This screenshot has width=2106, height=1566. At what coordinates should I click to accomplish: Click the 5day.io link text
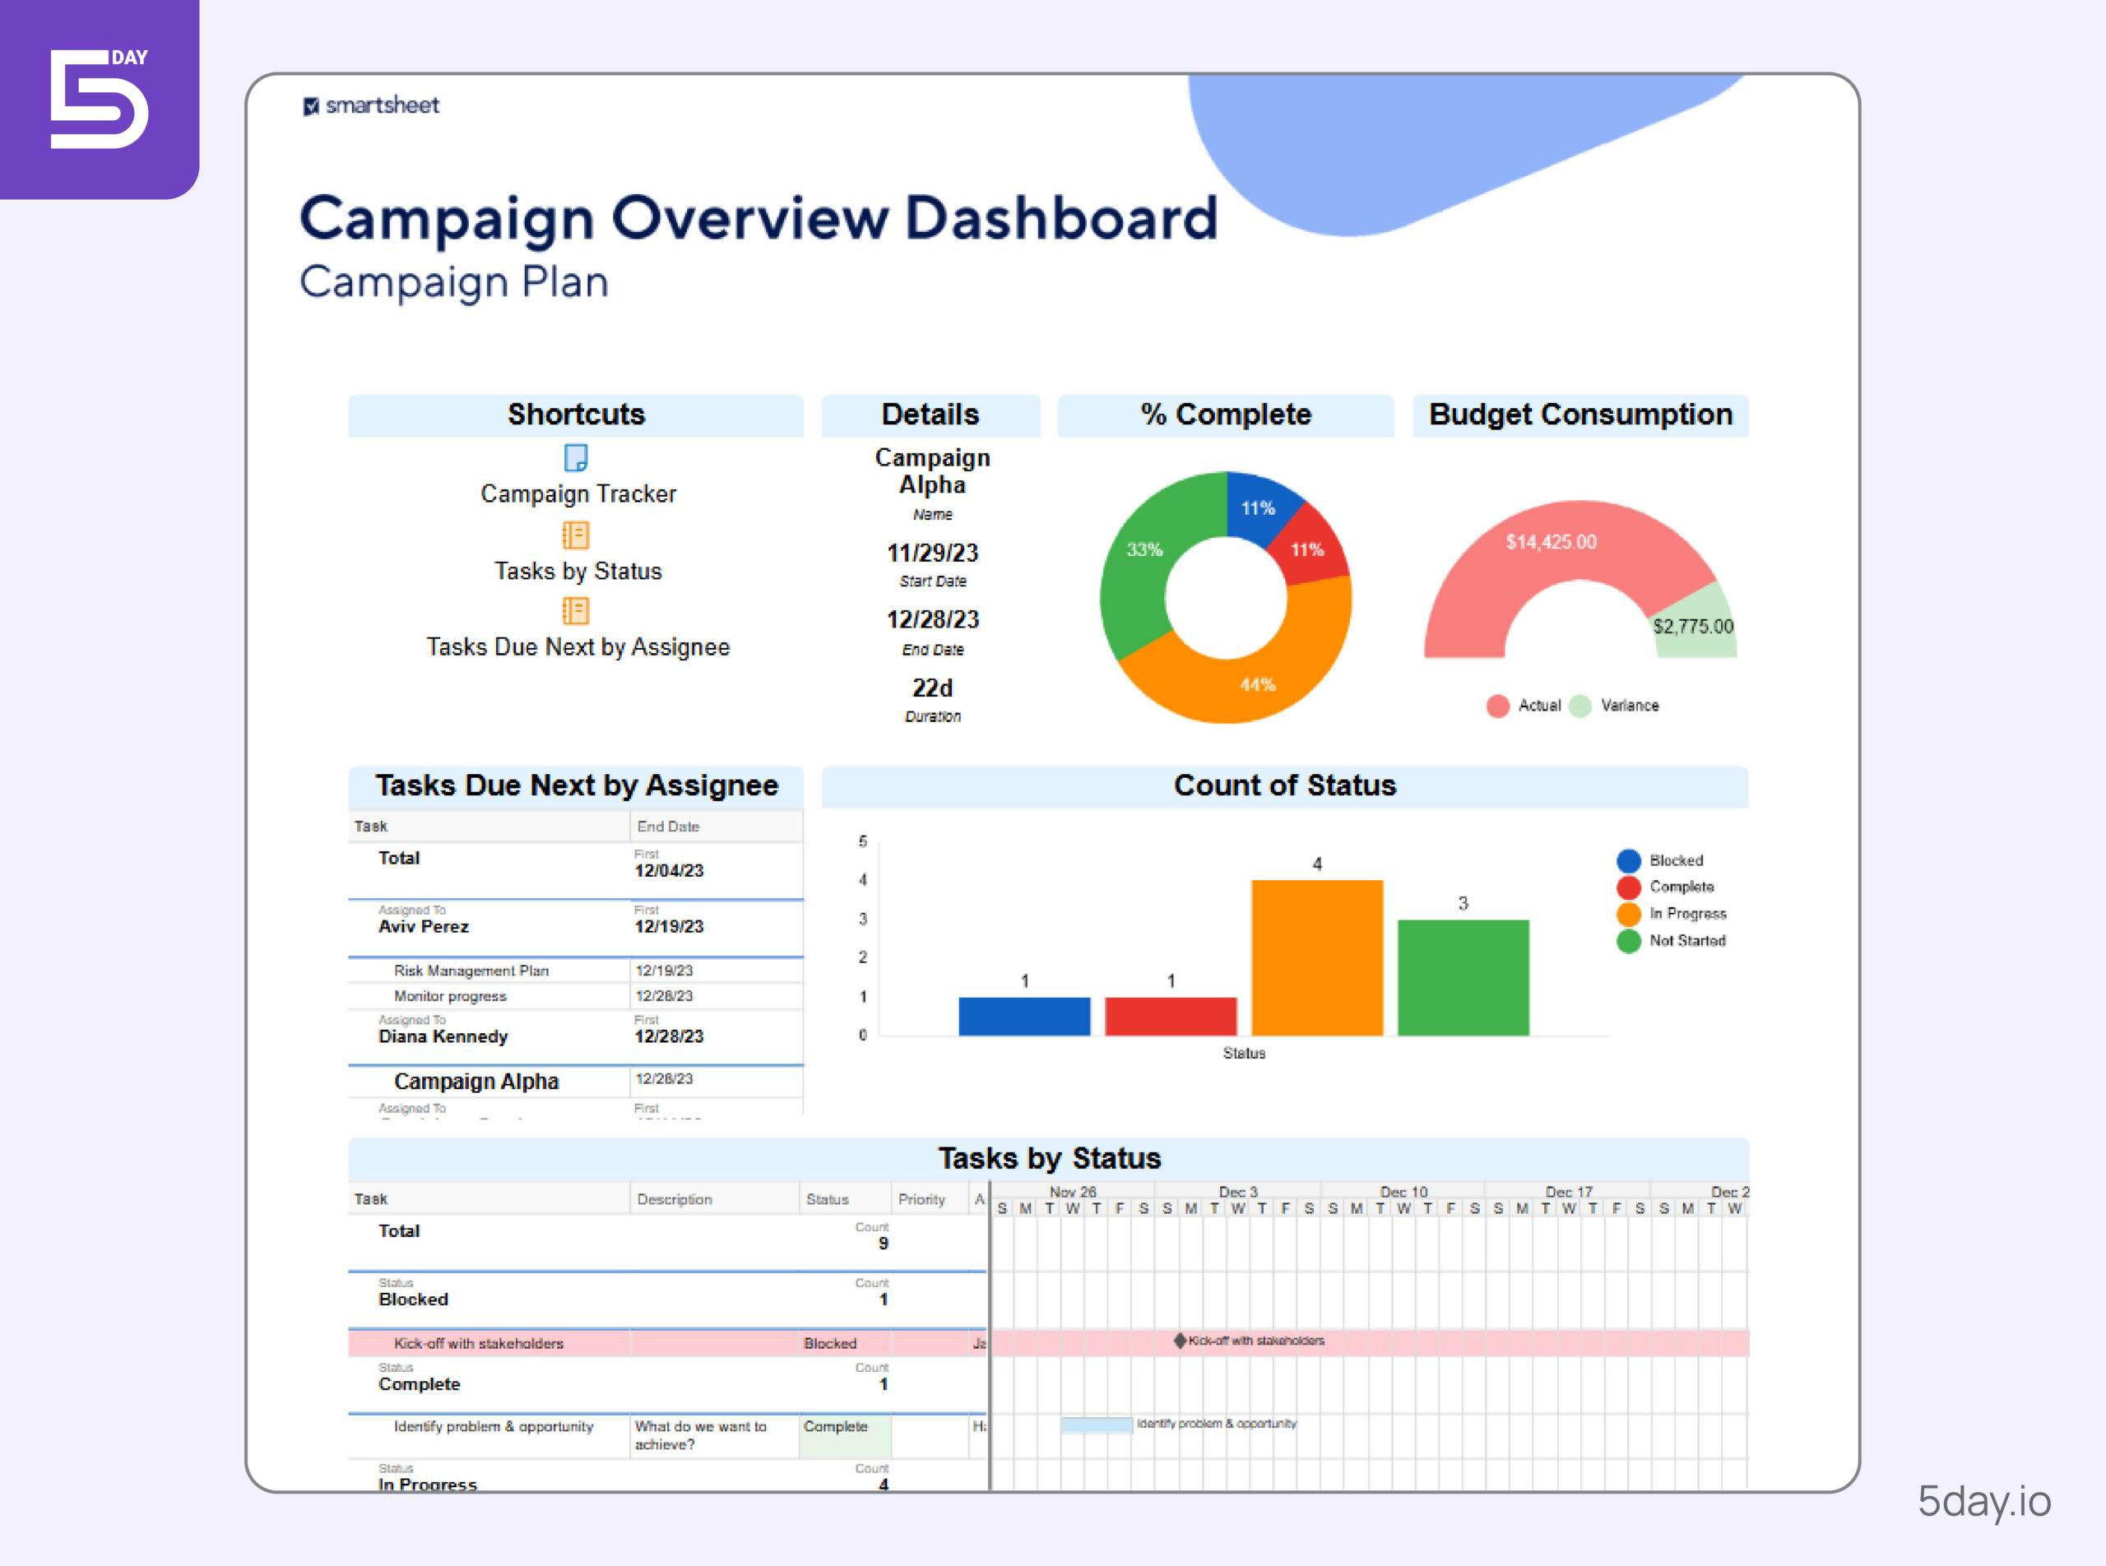pyautogui.click(x=1983, y=1502)
